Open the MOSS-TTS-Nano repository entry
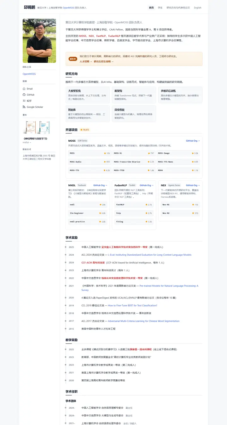Screen dimensions: 227x425 (178, 162)
